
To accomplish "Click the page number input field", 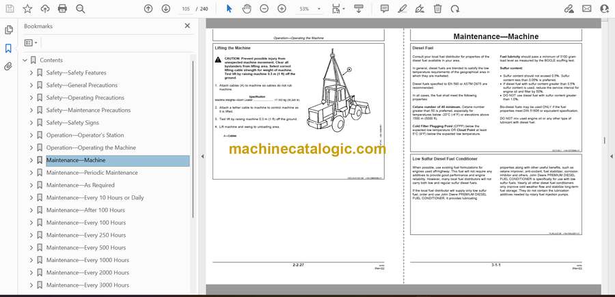I will [x=185, y=9].
